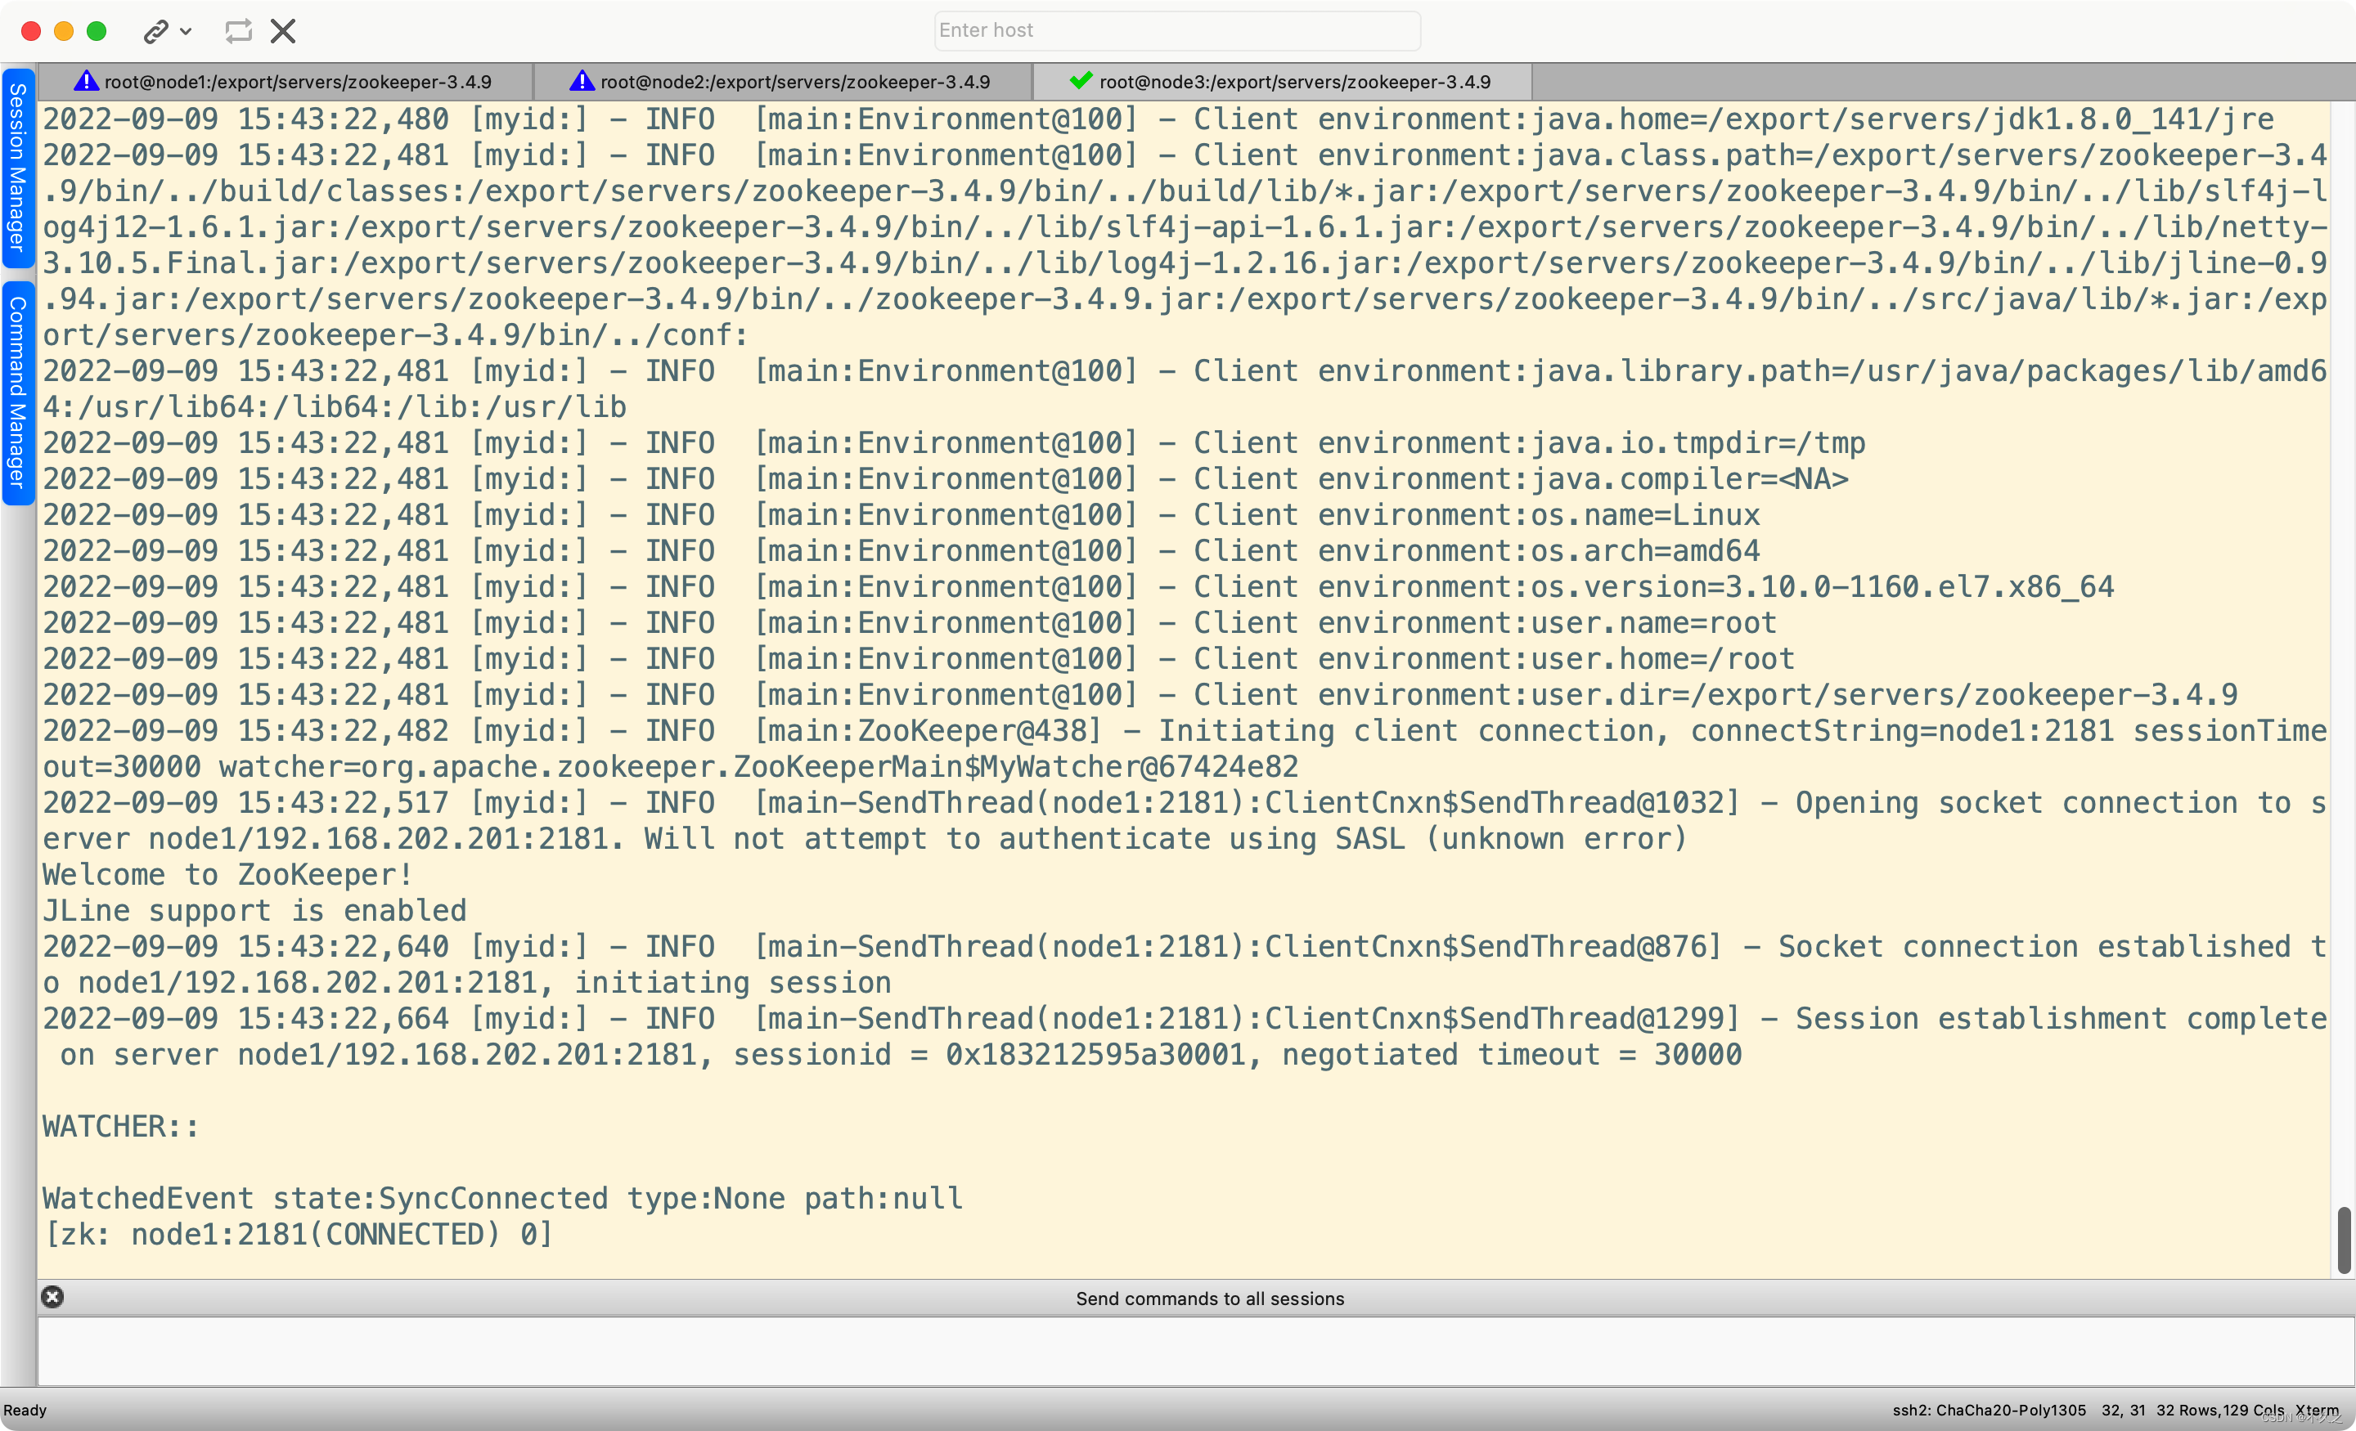The width and height of the screenshot is (2356, 1431).
Task: Open the connect dropdown arrow
Action: tap(187, 33)
